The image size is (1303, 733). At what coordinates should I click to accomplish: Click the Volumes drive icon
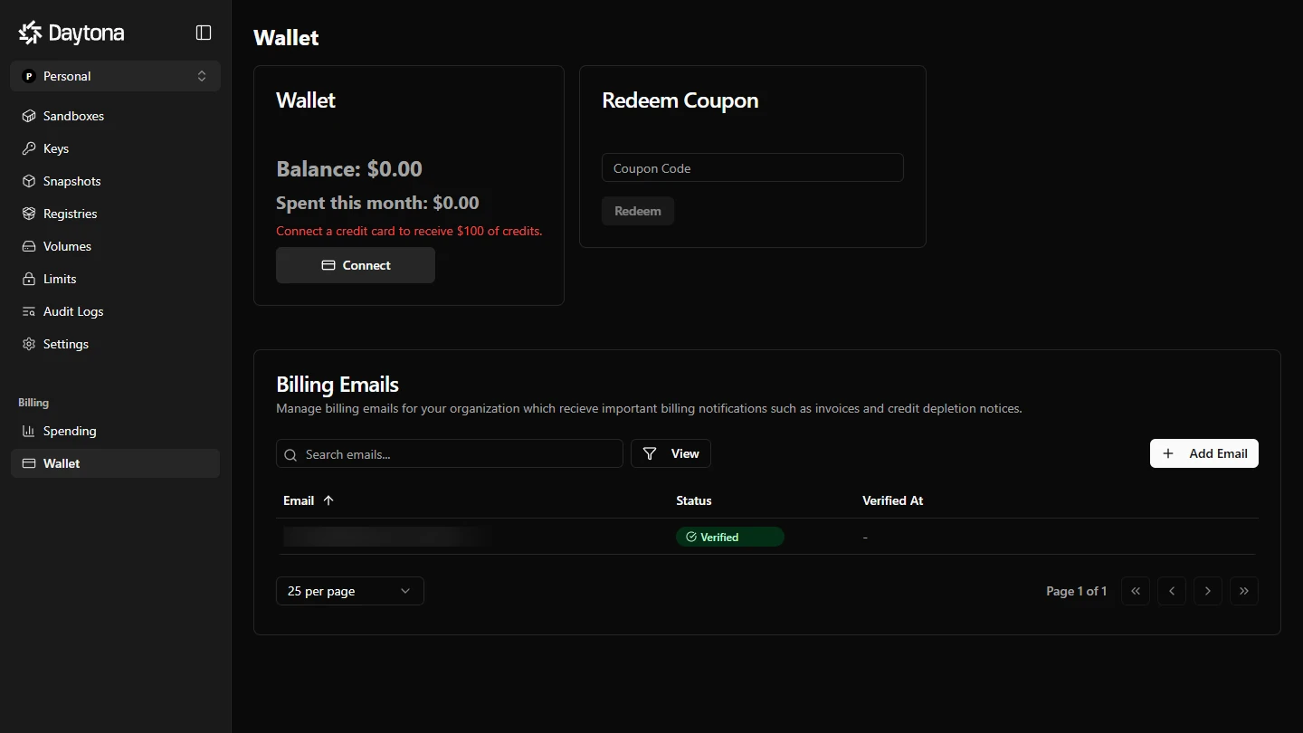29,246
